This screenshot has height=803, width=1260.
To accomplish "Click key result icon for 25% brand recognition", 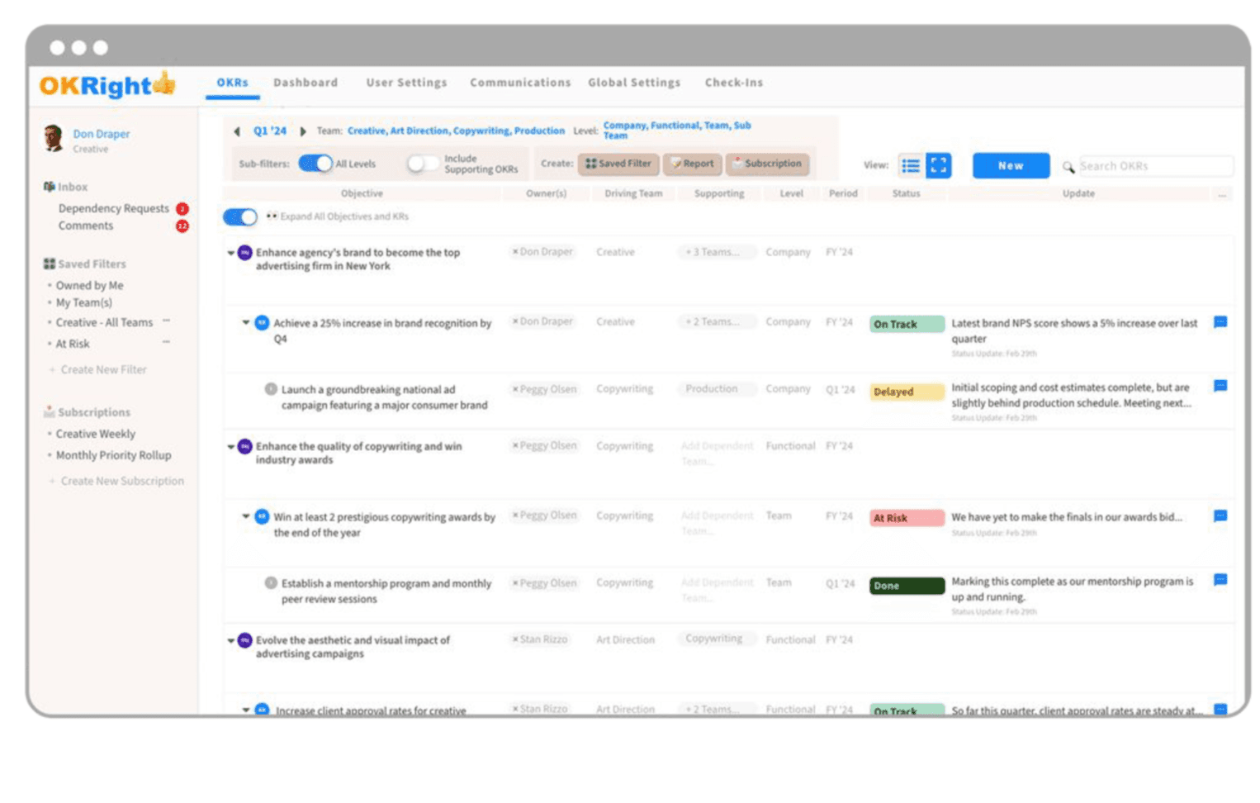I will pos(263,322).
